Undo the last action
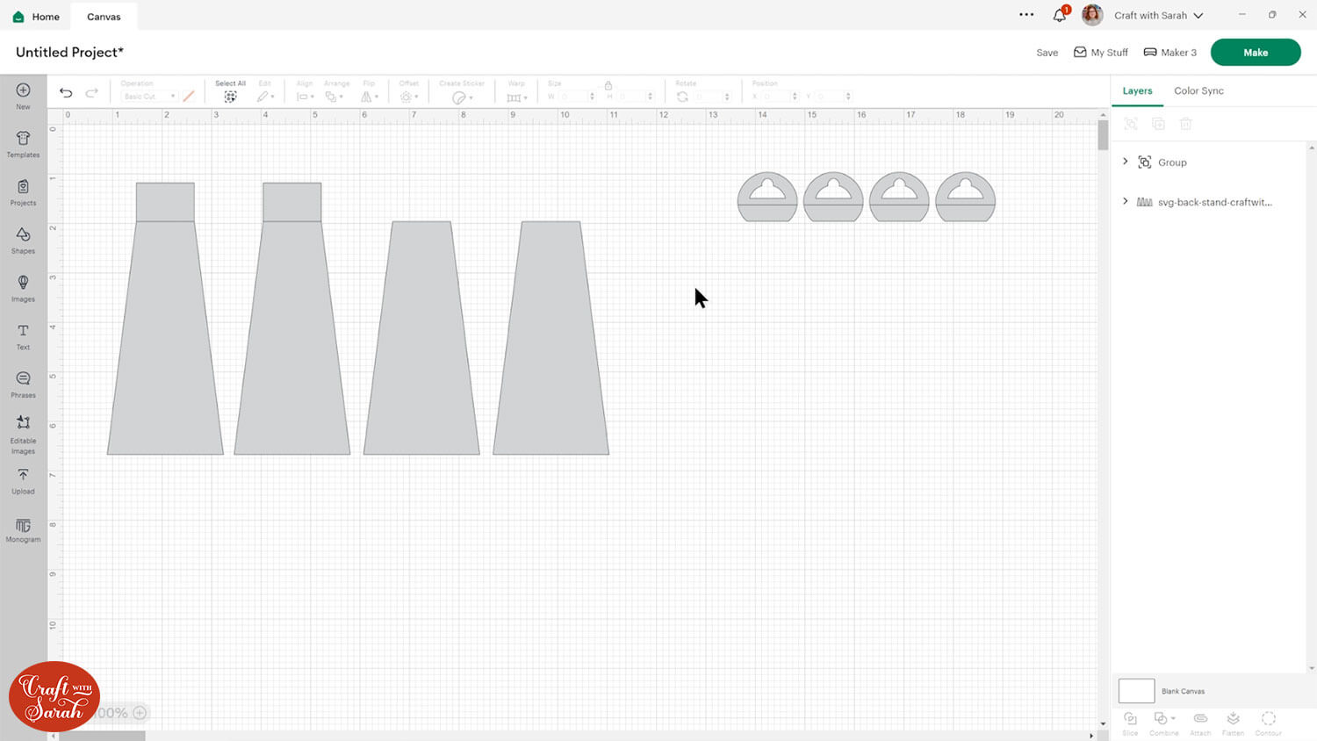1317x741 pixels. click(x=66, y=92)
